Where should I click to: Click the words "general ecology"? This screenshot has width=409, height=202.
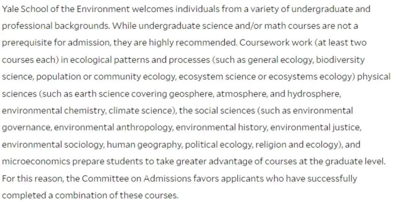click(280, 60)
